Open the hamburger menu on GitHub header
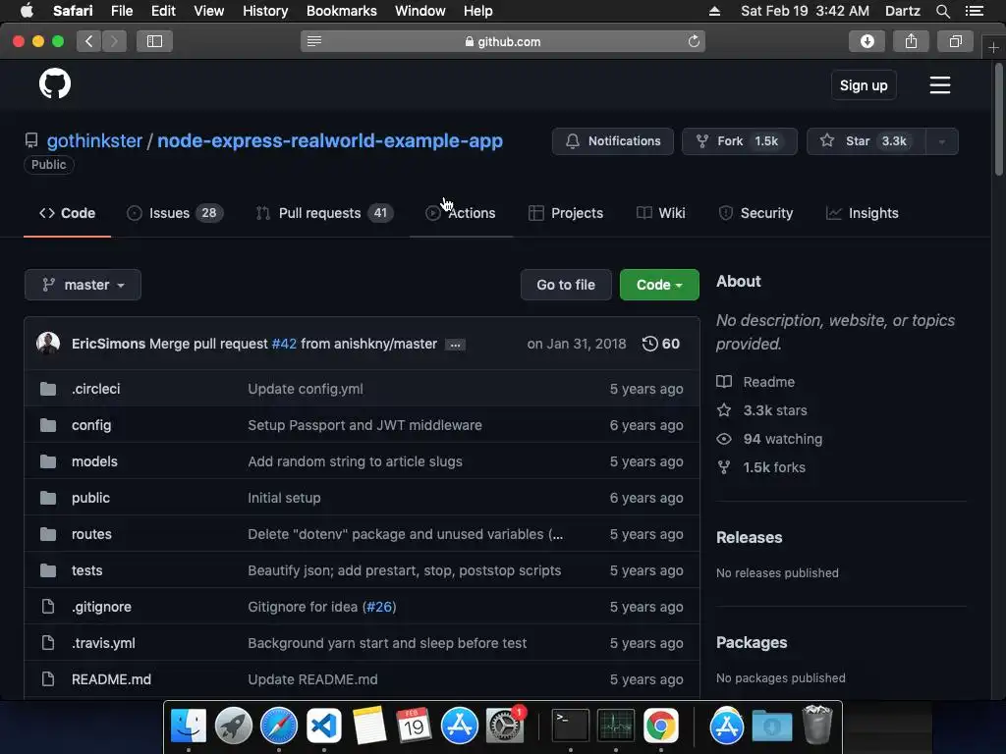This screenshot has width=1006, height=754. tap(940, 85)
